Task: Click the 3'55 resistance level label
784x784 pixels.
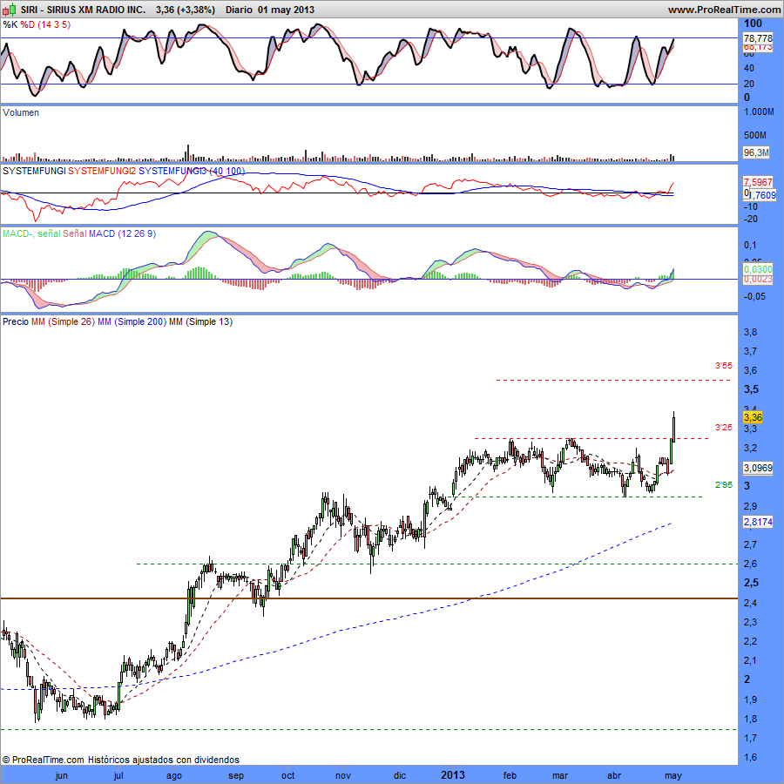Action: (723, 366)
